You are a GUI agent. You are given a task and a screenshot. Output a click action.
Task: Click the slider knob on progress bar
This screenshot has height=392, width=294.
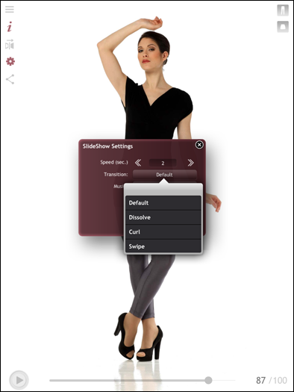[x=208, y=380]
